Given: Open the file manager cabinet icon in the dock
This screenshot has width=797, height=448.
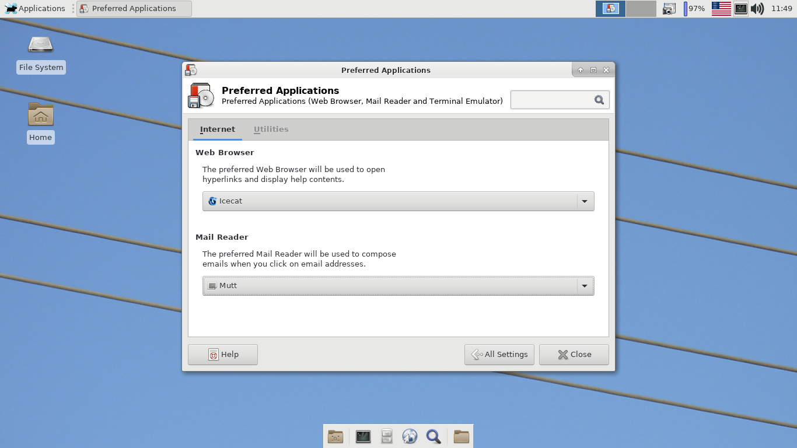Looking at the screenshot, I should point(387,436).
